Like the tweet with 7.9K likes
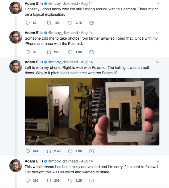This screenshot has height=188, width=169. 70,151
